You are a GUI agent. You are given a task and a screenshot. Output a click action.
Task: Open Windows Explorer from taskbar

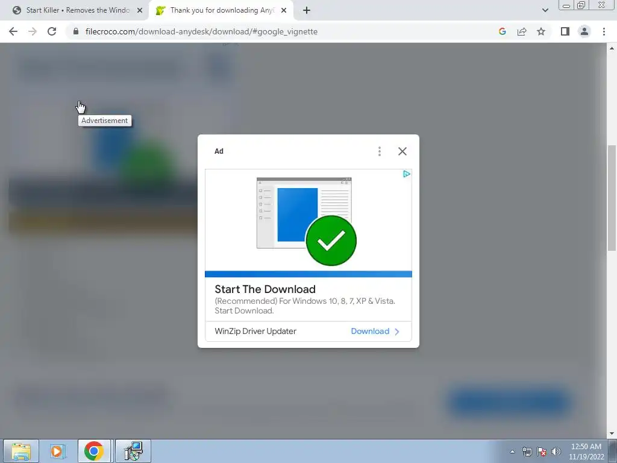pyautogui.click(x=21, y=451)
